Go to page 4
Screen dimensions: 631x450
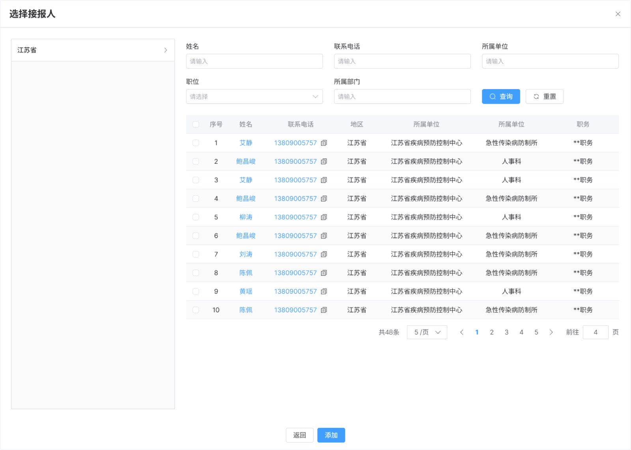(x=521, y=332)
